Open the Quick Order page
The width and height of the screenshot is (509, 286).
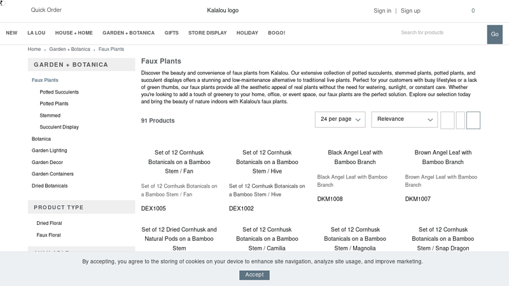[46, 10]
